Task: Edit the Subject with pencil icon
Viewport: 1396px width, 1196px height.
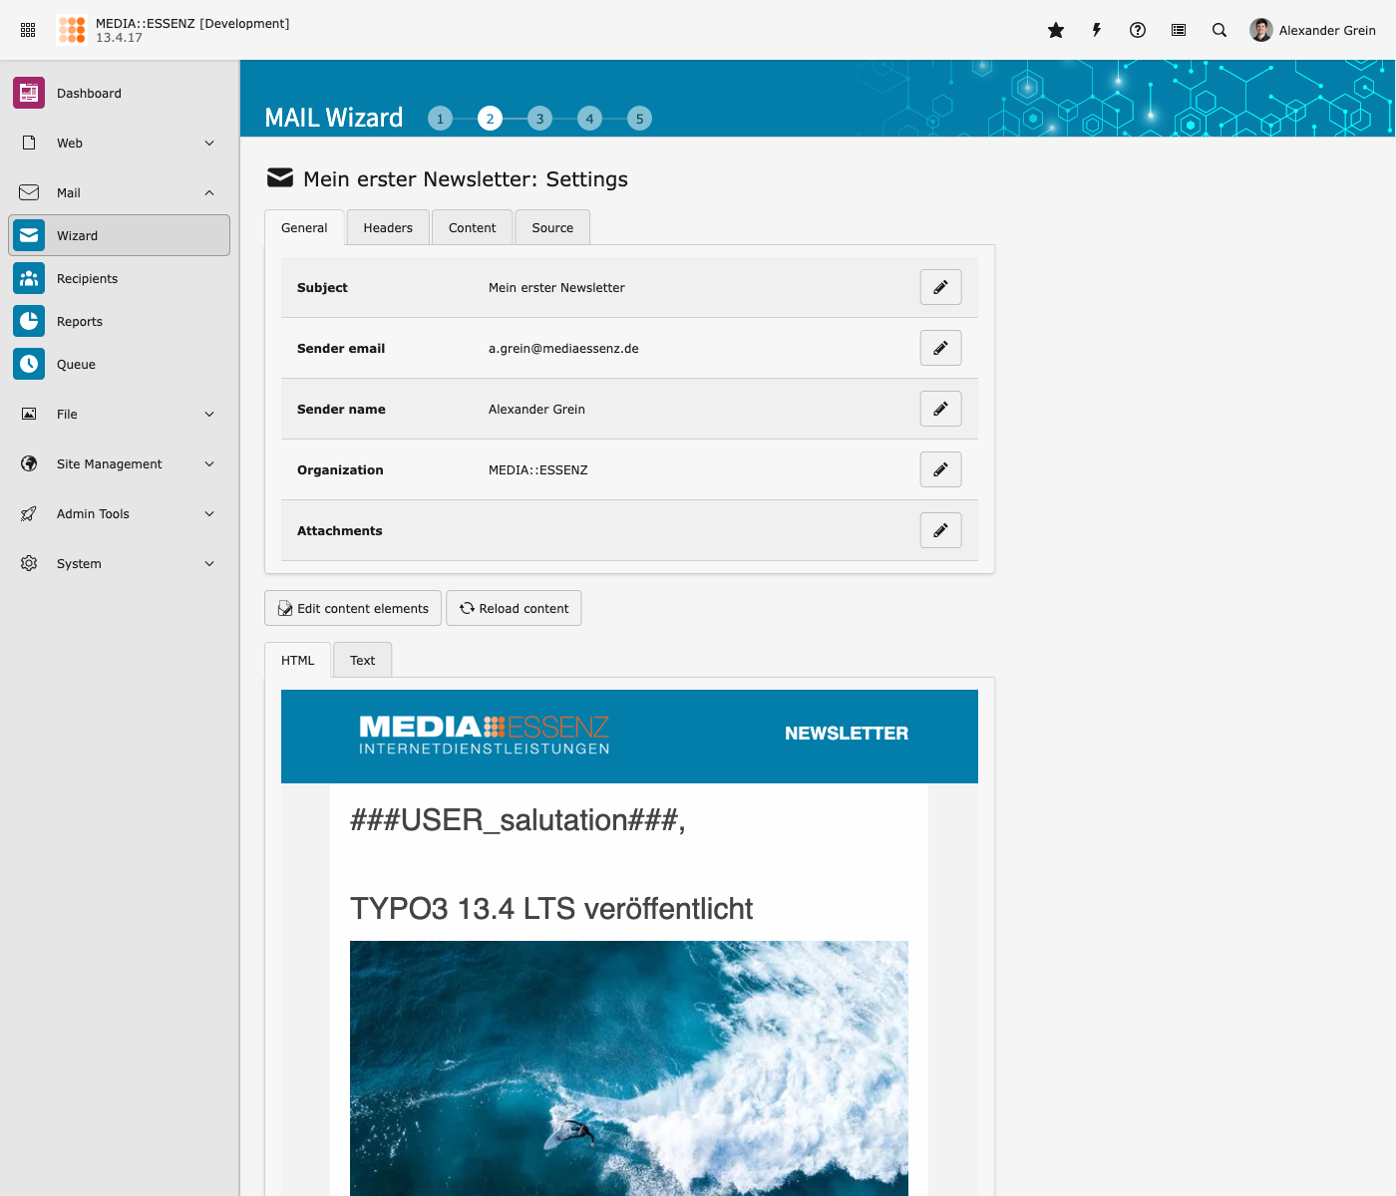Action: click(x=940, y=287)
